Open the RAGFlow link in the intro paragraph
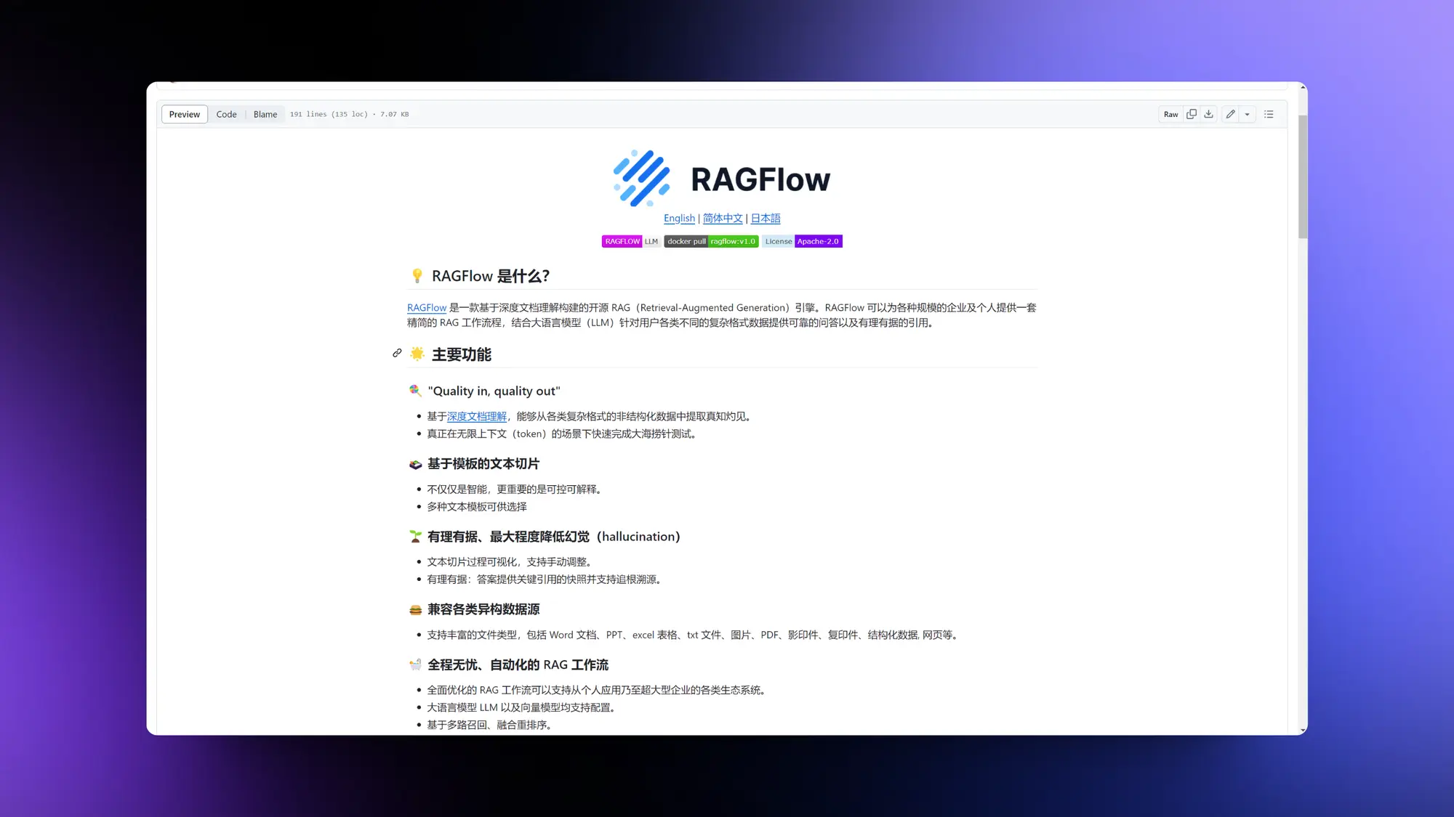Image resolution: width=1454 pixels, height=817 pixels. pos(427,307)
